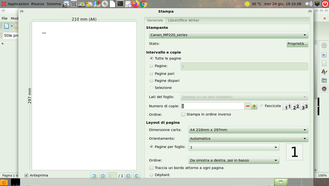The width and height of the screenshot is (329, 186).
Task: Launch the calculator from the panel
Action: tap(74, 4)
